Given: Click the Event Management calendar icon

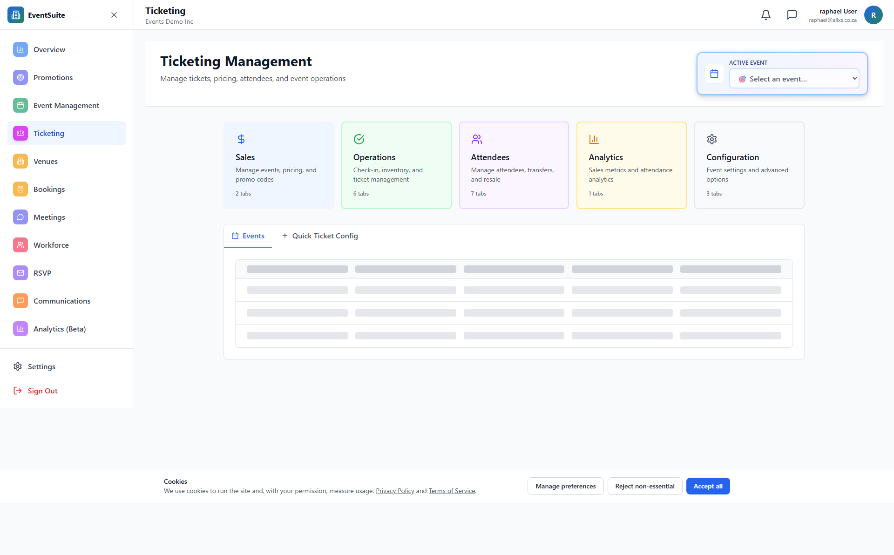Looking at the screenshot, I should (x=20, y=105).
